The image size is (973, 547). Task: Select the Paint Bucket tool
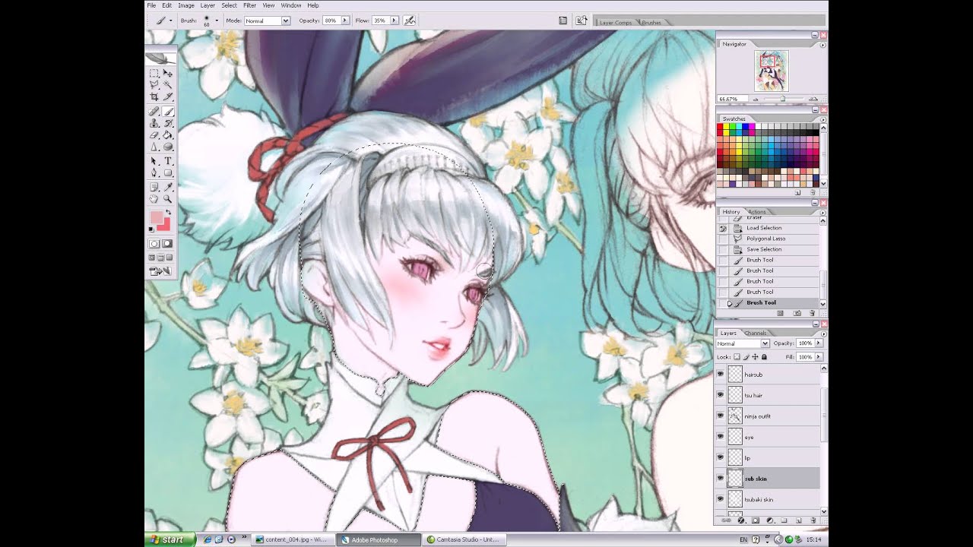click(168, 134)
